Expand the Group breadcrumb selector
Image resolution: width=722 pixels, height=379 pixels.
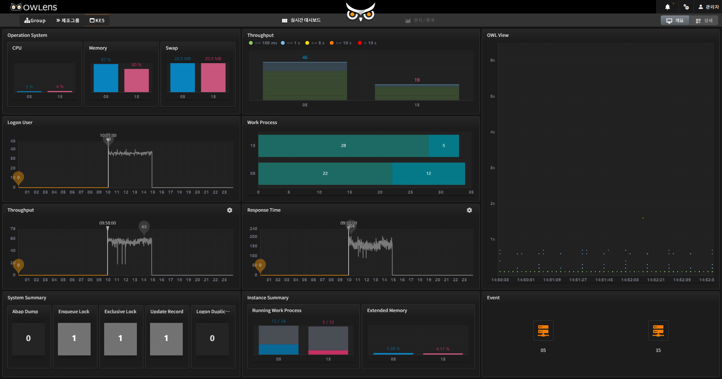pyautogui.click(x=35, y=20)
